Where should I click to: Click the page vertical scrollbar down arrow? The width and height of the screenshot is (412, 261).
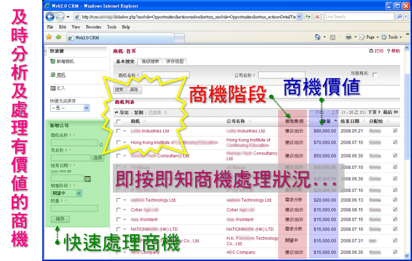pyautogui.click(x=407, y=255)
